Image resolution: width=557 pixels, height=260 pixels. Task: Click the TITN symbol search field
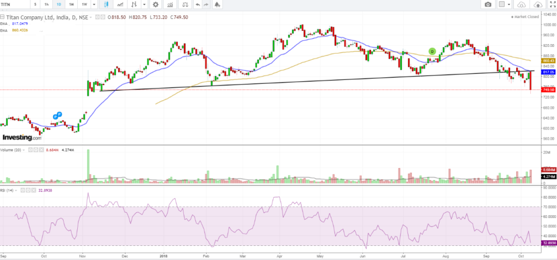(15, 4)
